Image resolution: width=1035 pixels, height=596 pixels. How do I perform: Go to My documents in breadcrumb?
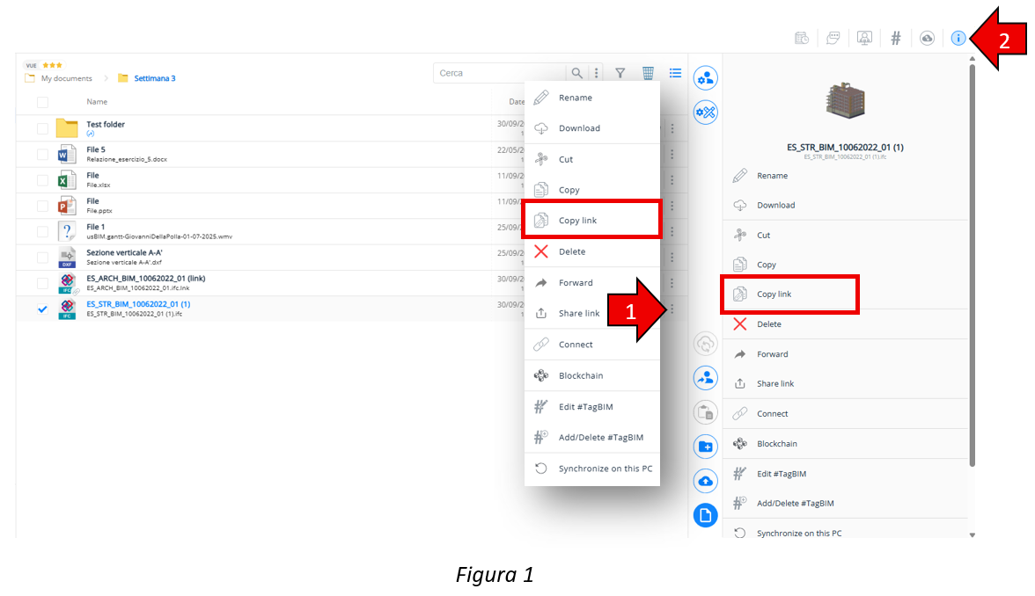pyautogui.click(x=66, y=78)
